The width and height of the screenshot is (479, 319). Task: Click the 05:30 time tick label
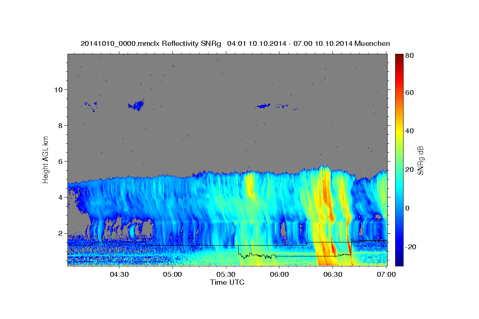(226, 275)
